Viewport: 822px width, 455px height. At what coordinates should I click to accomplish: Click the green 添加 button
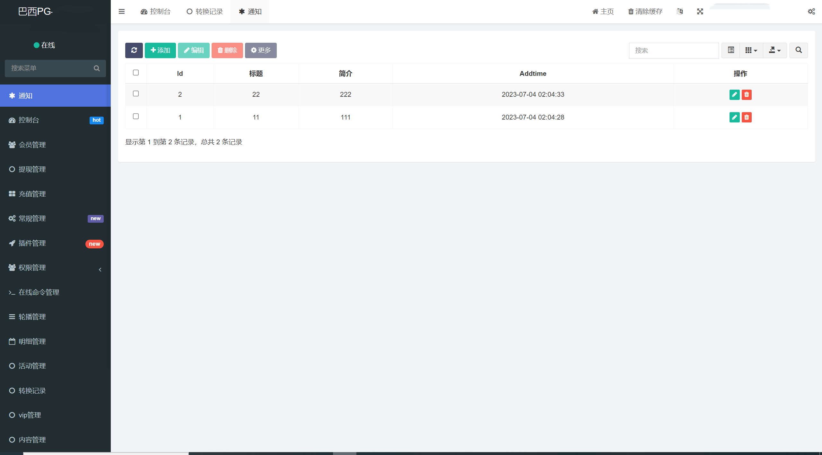[x=160, y=50]
